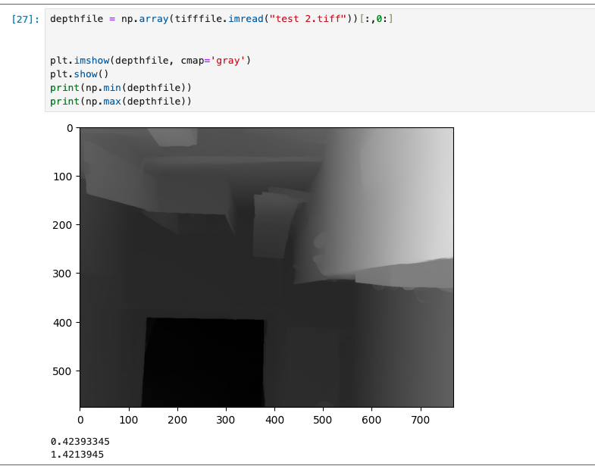Click y-axis tick label 500
595x466 pixels.
click(x=62, y=371)
